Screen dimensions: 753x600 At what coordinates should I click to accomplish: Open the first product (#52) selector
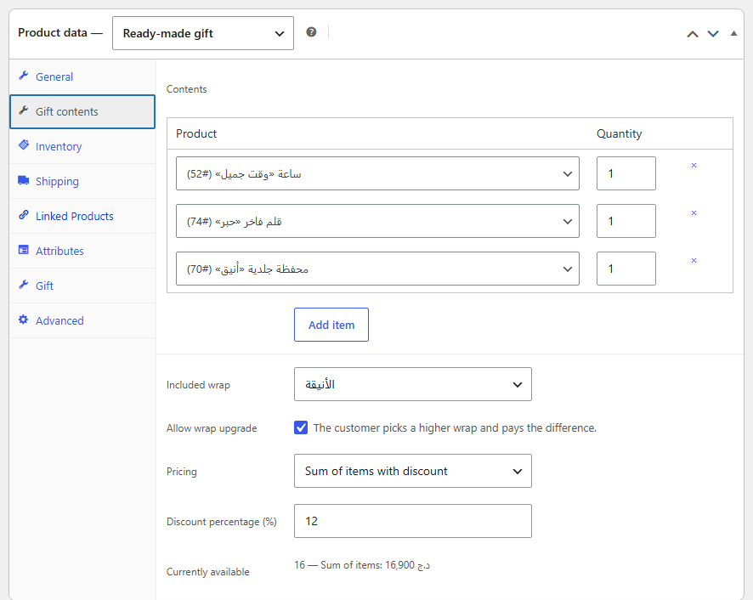(377, 173)
